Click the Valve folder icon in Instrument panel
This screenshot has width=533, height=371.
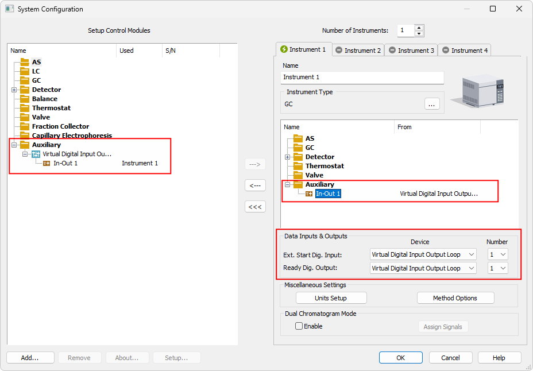coord(298,175)
